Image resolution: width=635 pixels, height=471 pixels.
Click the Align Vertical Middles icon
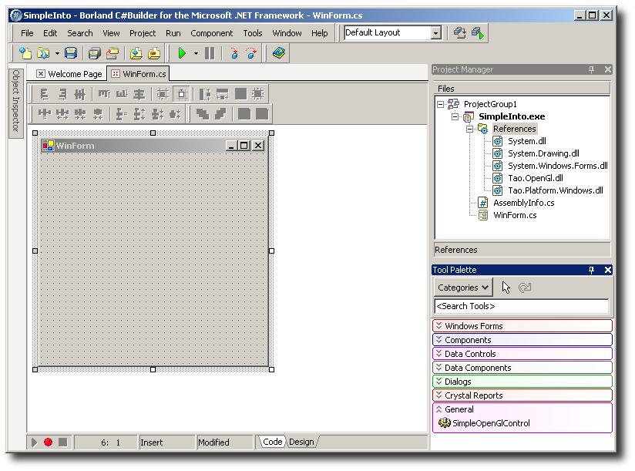(139, 94)
